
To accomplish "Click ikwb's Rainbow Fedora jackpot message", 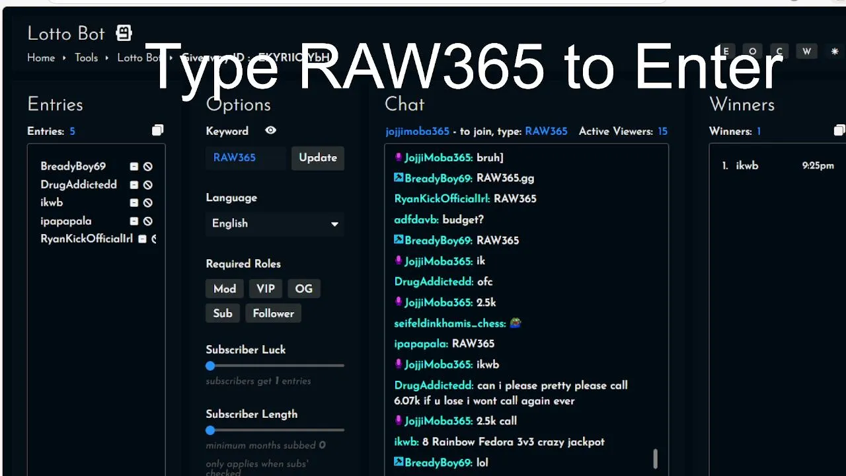I will (499, 442).
